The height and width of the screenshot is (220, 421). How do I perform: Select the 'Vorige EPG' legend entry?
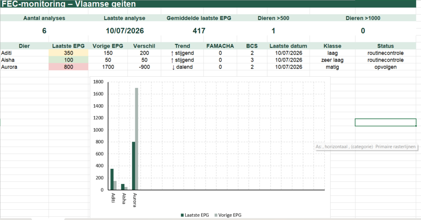click(228, 215)
